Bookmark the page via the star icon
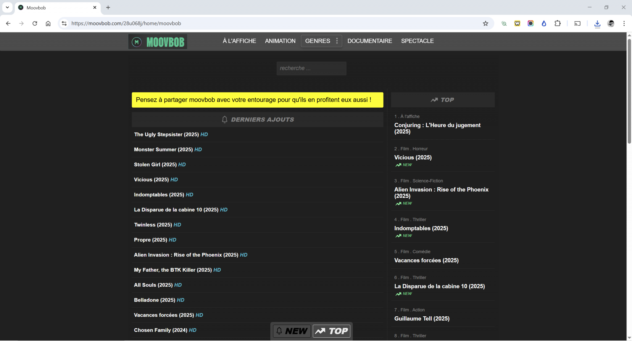 [485, 23]
